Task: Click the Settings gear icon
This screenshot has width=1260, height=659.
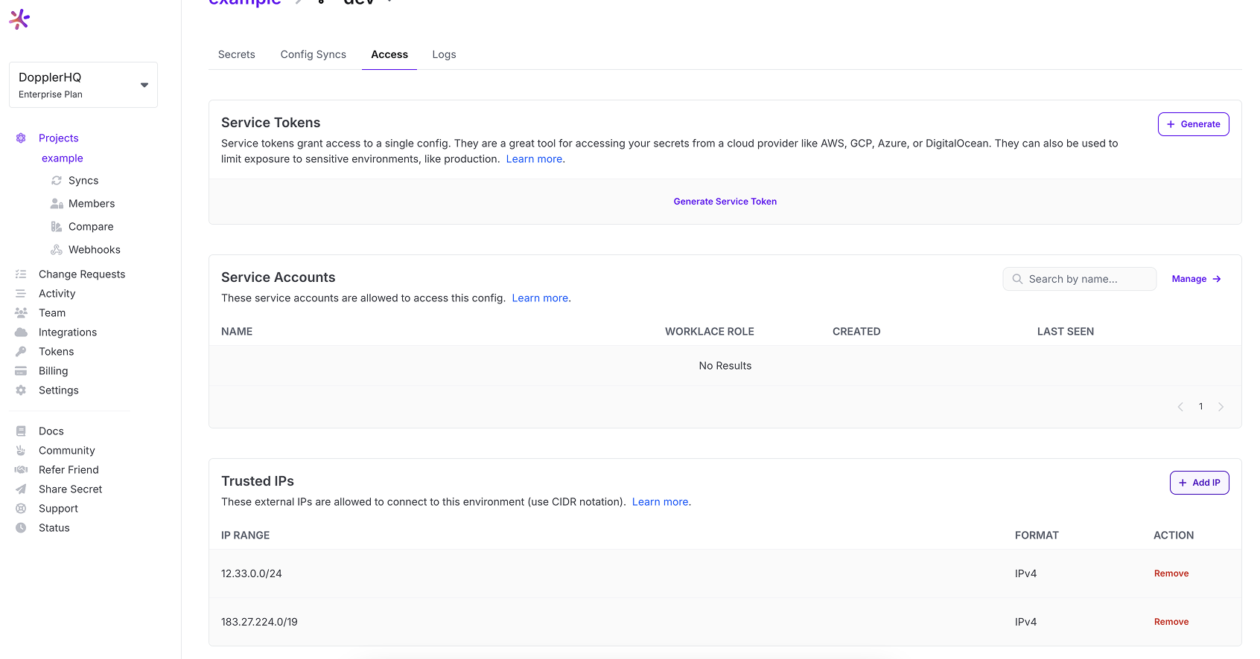Action: coord(21,390)
